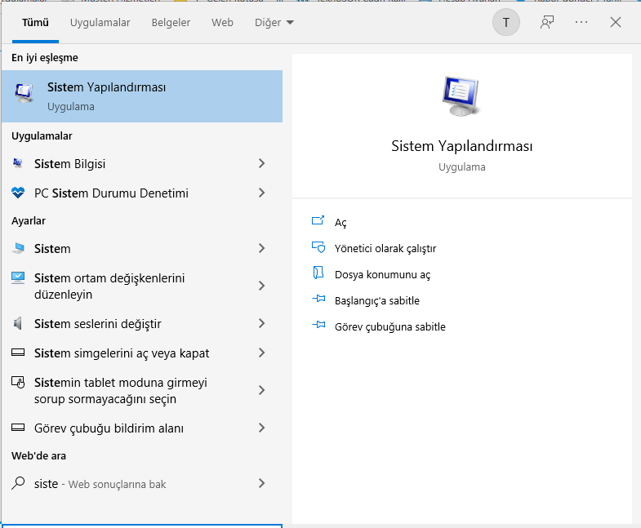Image resolution: width=641 pixels, height=528 pixels.
Task: Switch to the Tümü tab
Action: click(35, 23)
